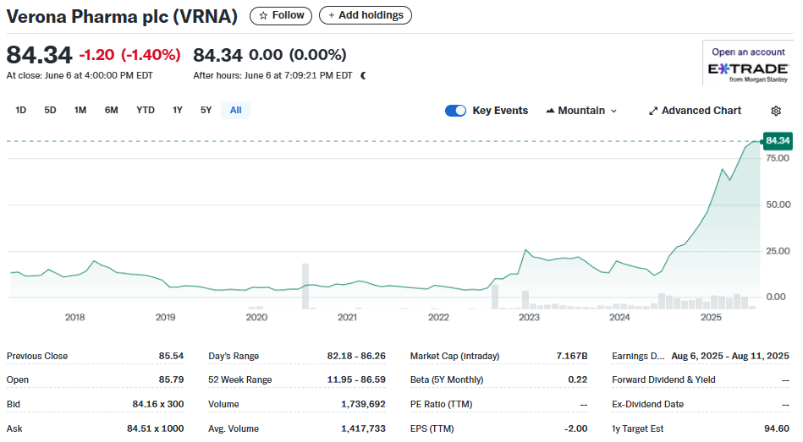Screen dimensions: 803x442
Task: Show the 1Y chart range
Action: 178,110
